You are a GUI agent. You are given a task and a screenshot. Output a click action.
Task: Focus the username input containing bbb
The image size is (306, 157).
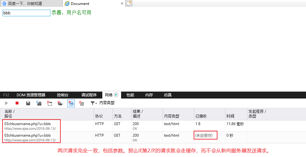pyautogui.click(x=26, y=13)
